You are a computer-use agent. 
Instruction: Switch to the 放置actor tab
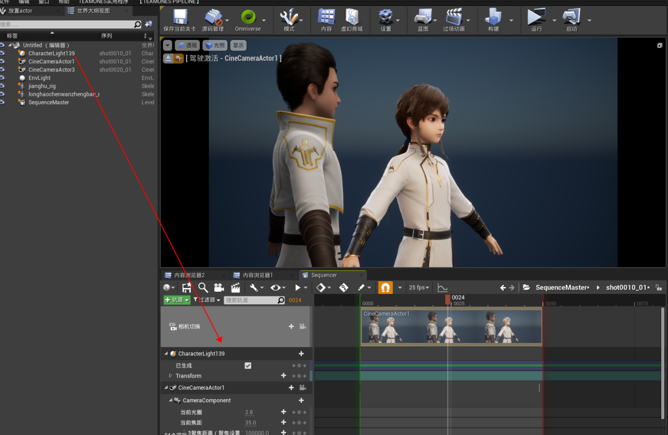click(x=20, y=11)
